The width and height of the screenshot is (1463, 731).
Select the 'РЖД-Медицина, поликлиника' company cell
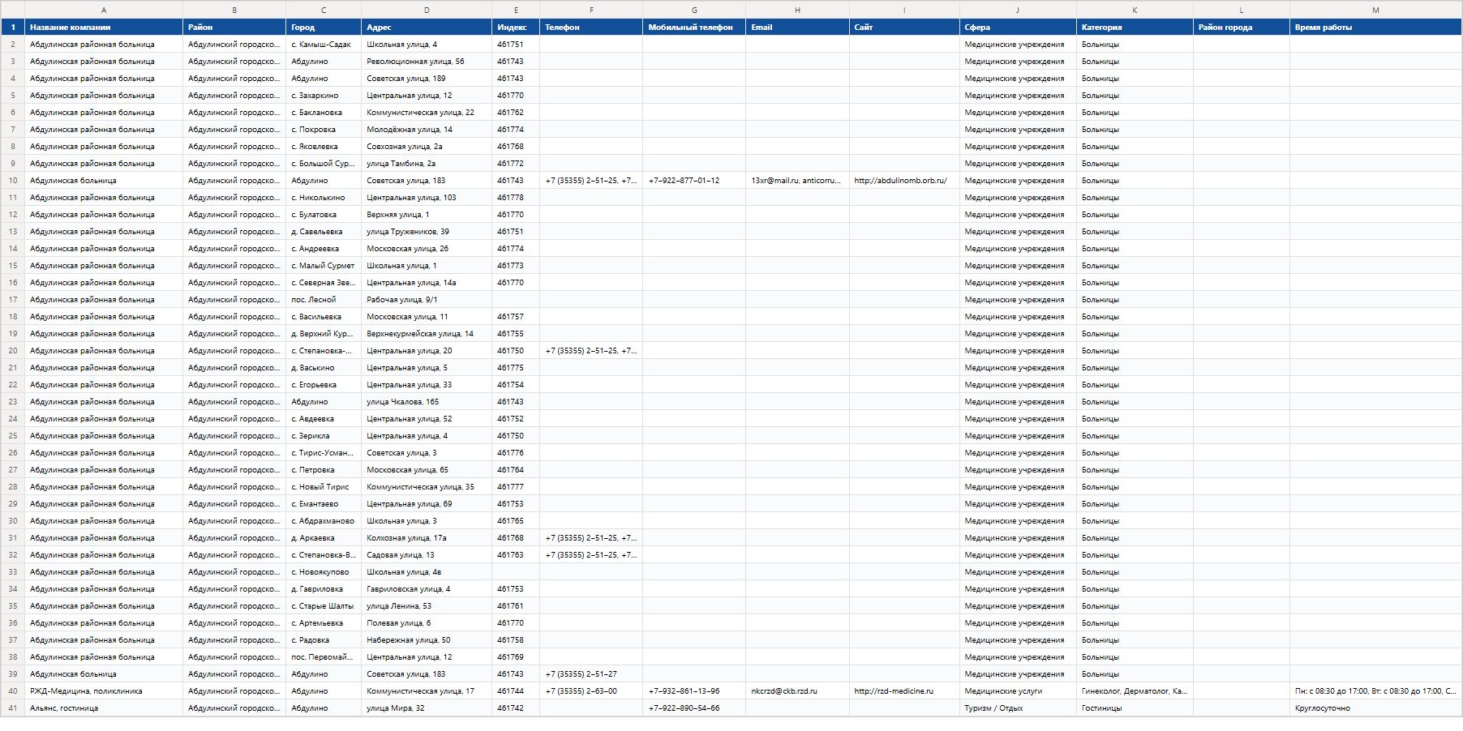tap(104, 691)
